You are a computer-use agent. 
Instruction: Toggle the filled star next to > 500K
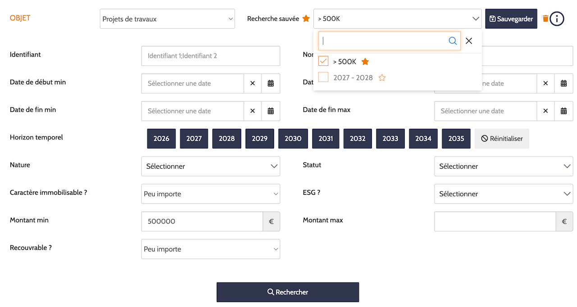tap(365, 61)
